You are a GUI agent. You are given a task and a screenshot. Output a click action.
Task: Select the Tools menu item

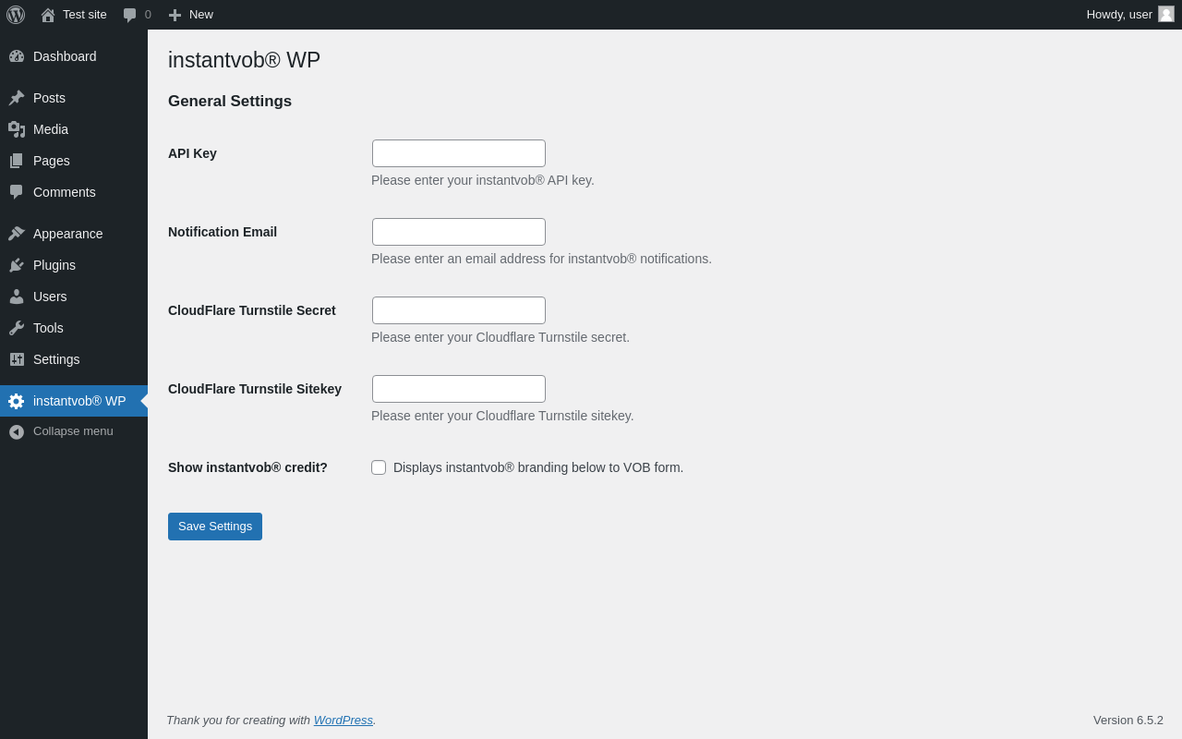74,328
